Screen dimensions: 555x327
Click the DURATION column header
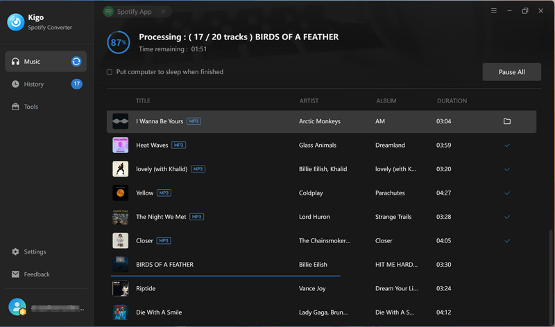pyautogui.click(x=452, y=101)
